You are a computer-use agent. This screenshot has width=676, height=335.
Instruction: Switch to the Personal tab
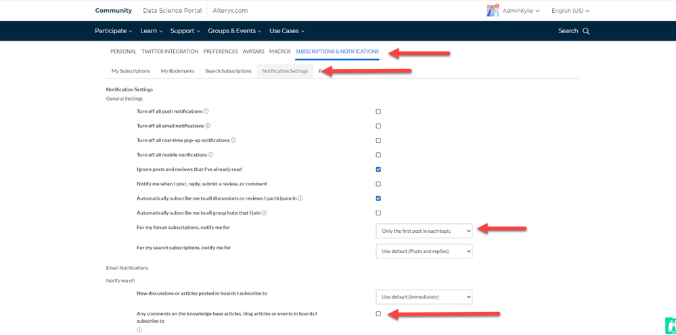pos(123,51)
